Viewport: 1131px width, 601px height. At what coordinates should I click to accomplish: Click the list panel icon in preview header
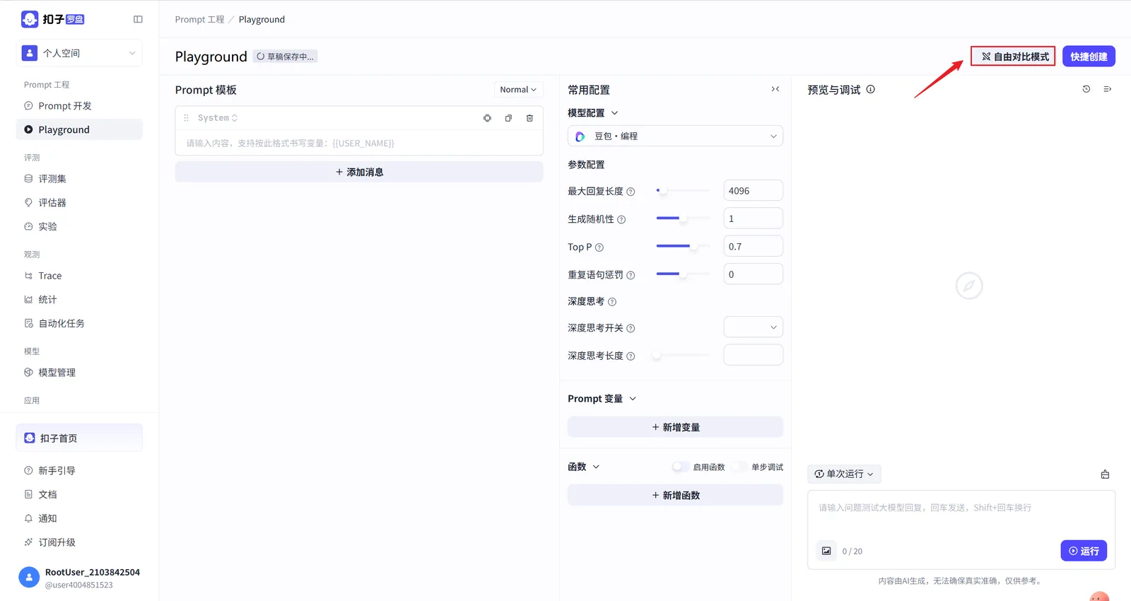[1108, 89]
